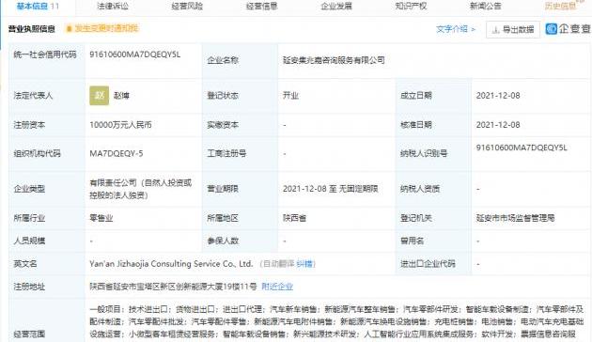This screenshot has height=342, width=592.
Task: Open the 经营信息 tab
Action: [x=261, y=6]
